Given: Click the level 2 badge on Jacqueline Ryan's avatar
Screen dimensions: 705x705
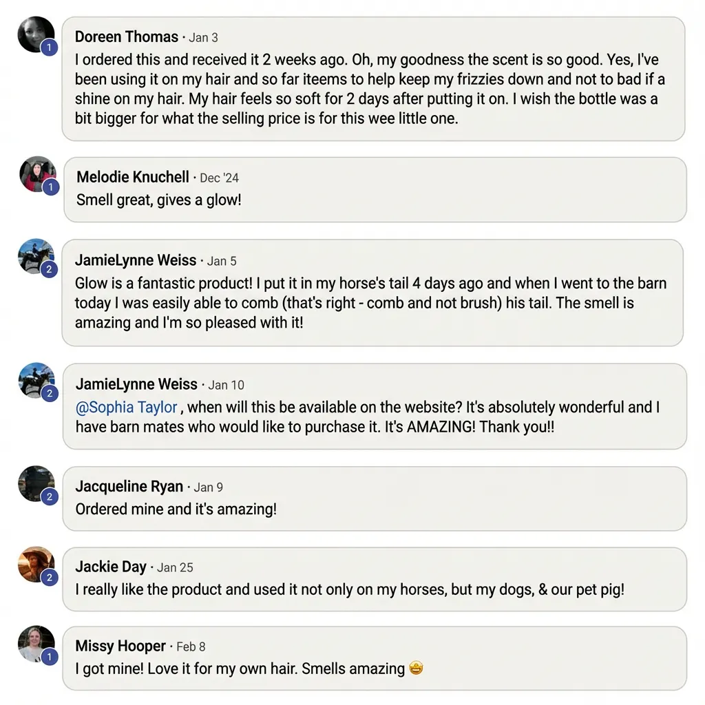Looking at the screenshot, I should tap(49, 497).
